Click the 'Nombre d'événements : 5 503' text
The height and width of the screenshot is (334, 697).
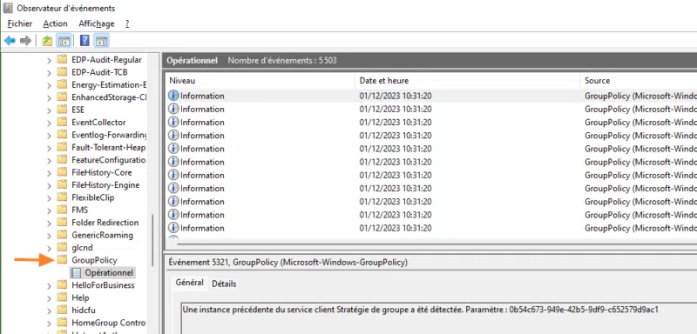pyautogui.click(x=282, y=60)
